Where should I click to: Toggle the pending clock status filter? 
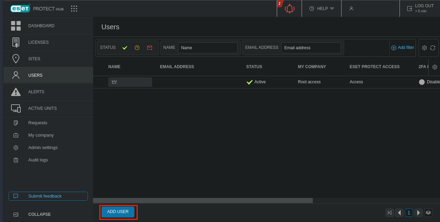click(137, 48)
